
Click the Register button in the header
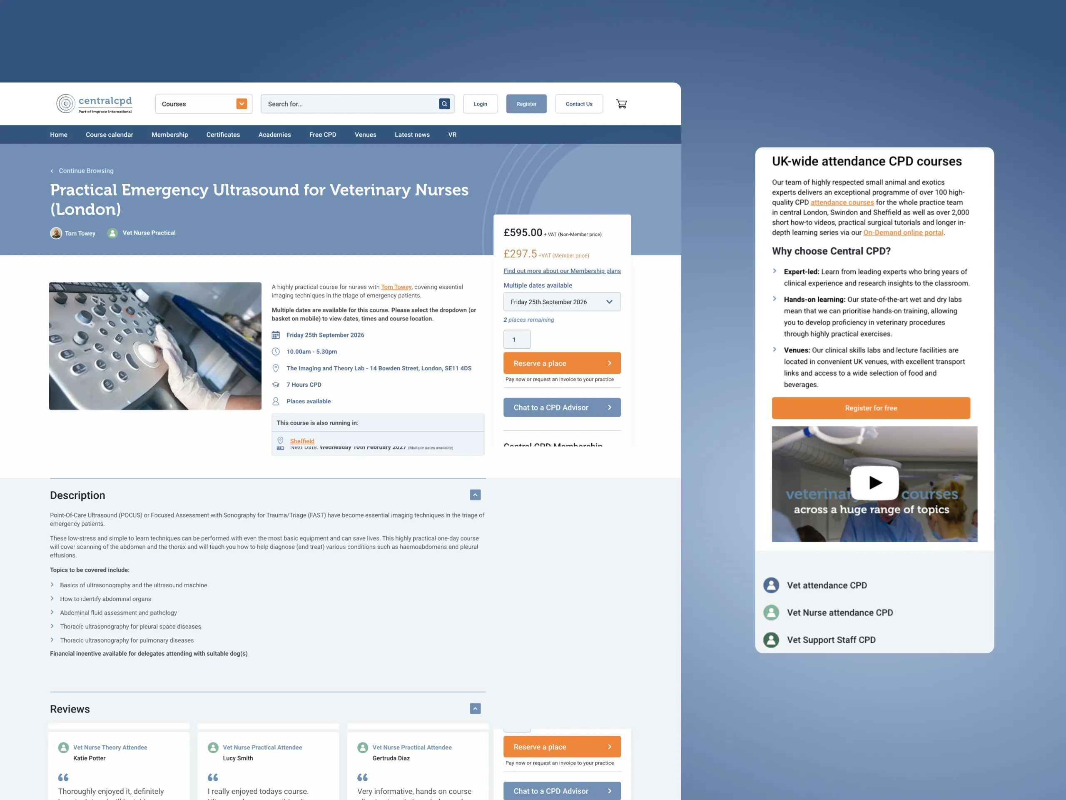click(x=526, y=104)
